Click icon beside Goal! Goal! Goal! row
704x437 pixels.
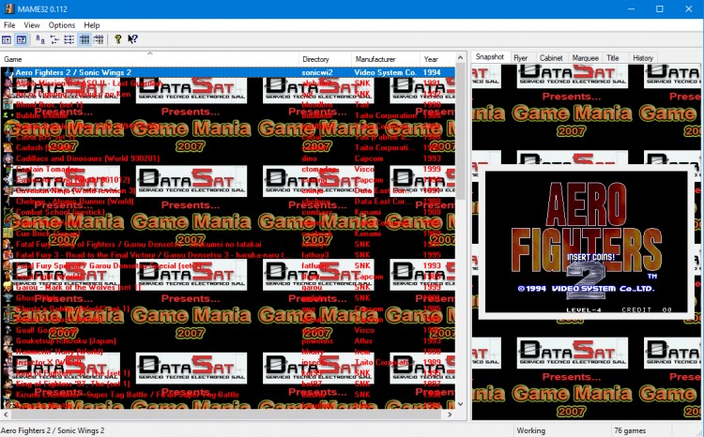pos(8,330)
